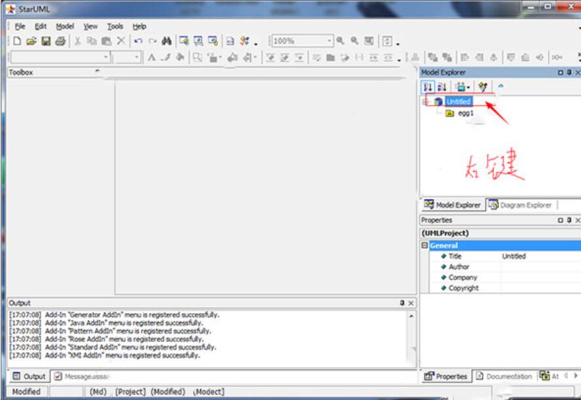This screenshot has width=581, height=400.
Task: Click the New Project icon
Action: tap(16, 41)
